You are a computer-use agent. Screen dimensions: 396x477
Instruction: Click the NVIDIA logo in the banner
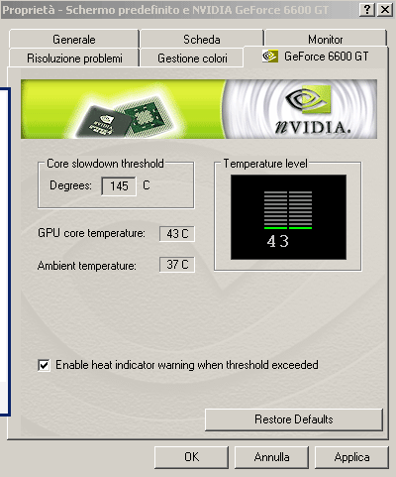coord(313,110)
